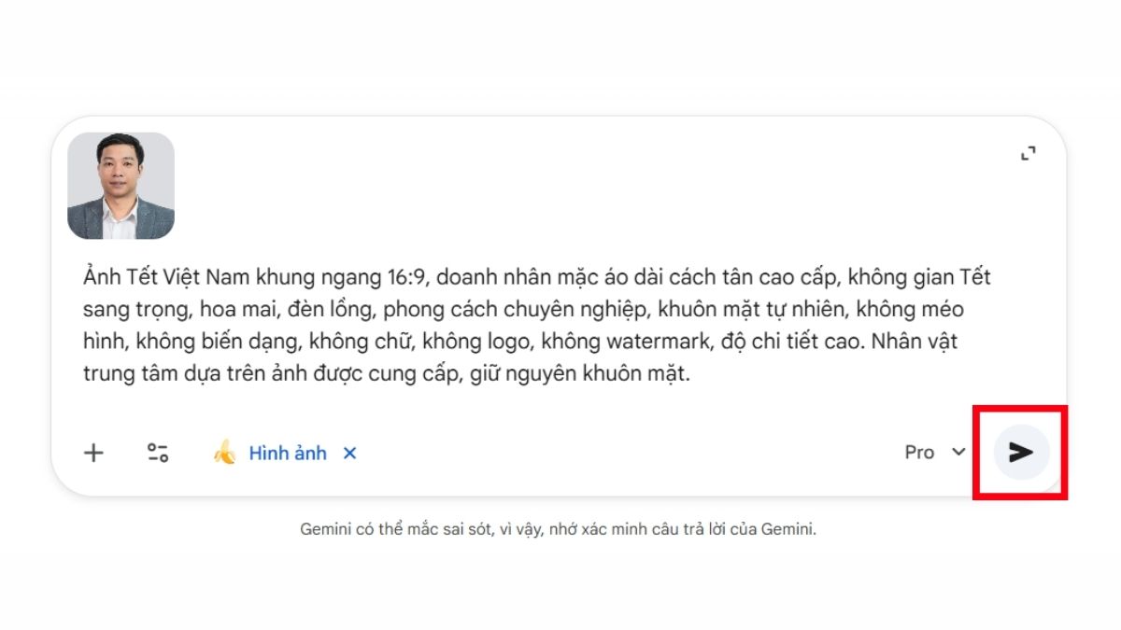Click the Pro menu label
The width and height of the screenshot is (1121, 630).
coord(919,453)
